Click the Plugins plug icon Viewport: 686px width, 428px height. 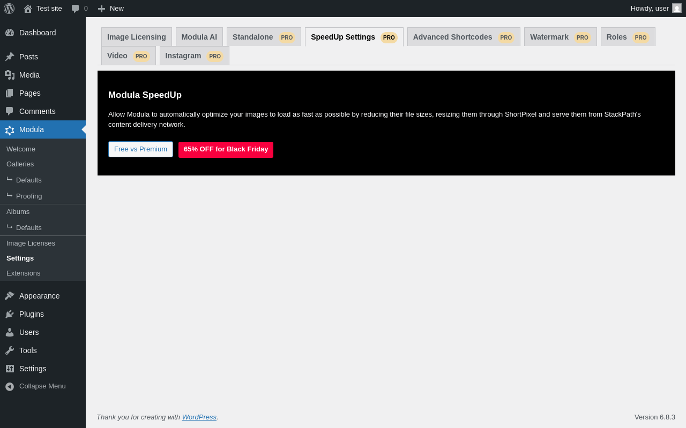coord(10,314)
